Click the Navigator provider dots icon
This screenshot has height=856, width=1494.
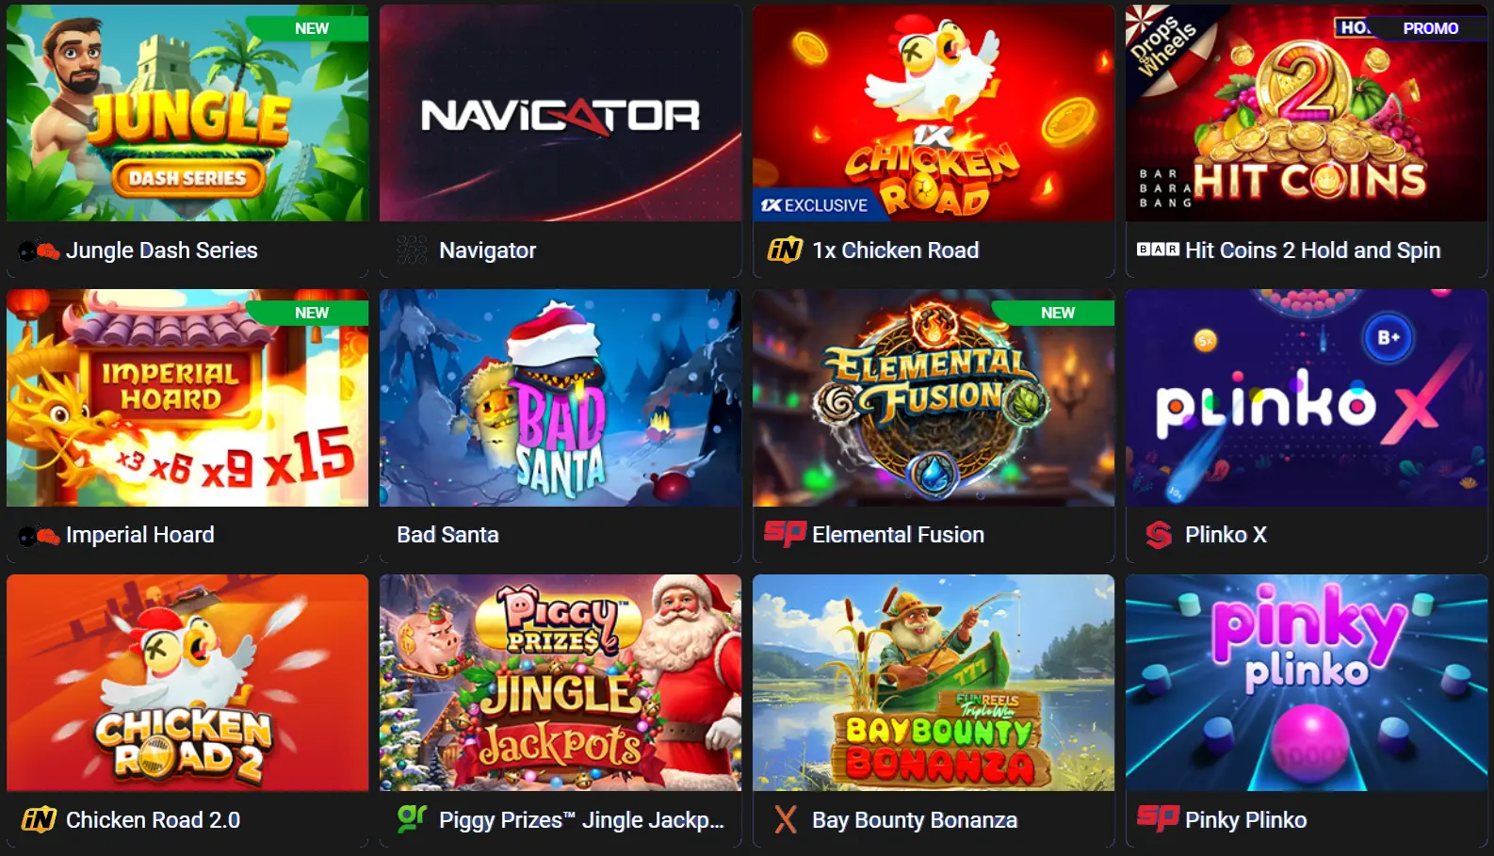412,250
